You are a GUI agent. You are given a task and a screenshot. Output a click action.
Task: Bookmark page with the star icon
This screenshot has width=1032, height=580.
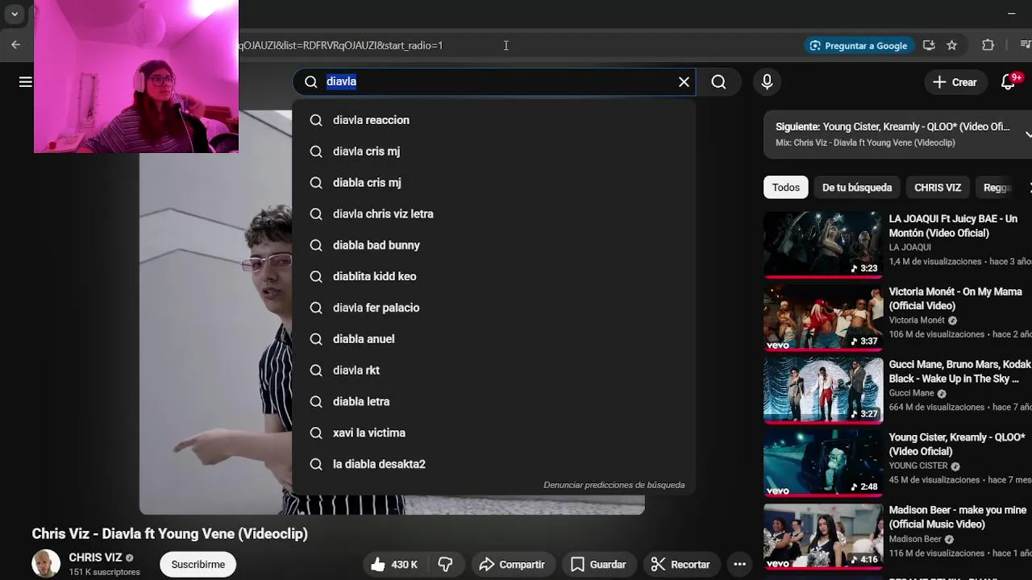952,46
